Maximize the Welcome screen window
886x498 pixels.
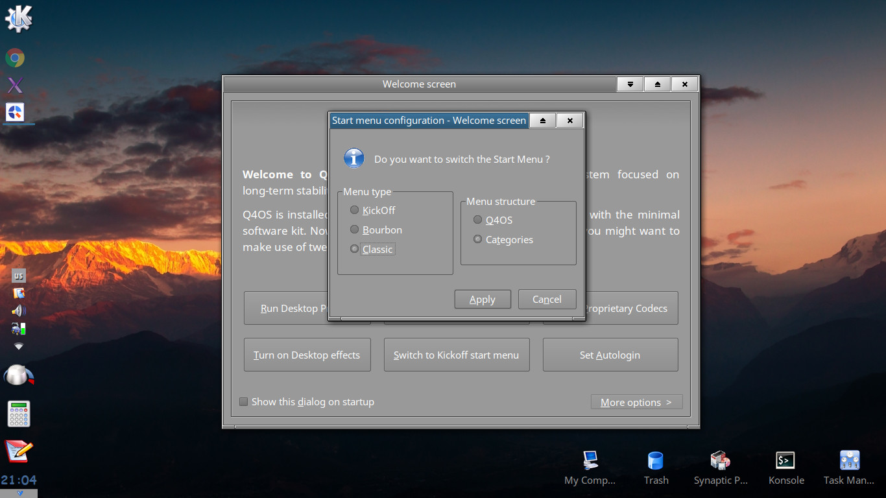click(657, 84)
